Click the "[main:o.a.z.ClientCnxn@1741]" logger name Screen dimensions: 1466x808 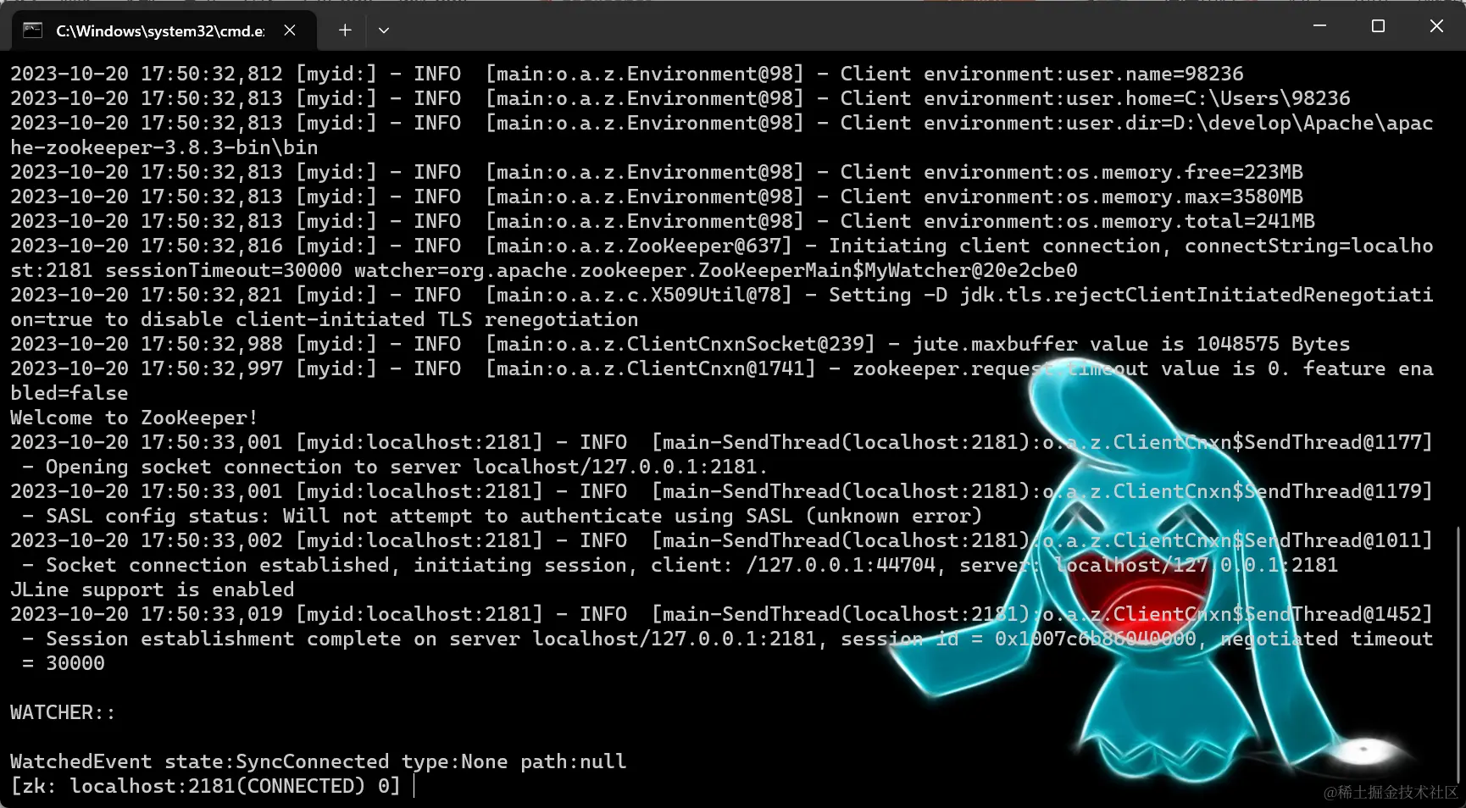coord(651,368)
